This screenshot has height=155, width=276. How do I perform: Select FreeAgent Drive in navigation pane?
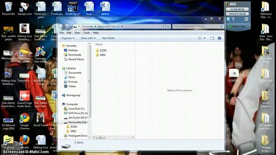pos(76,136)
